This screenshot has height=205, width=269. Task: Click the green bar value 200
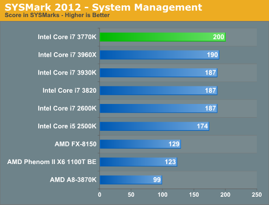coord(219,37)
